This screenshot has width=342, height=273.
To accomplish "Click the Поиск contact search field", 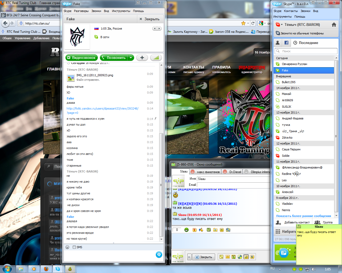I will [306, 51].
